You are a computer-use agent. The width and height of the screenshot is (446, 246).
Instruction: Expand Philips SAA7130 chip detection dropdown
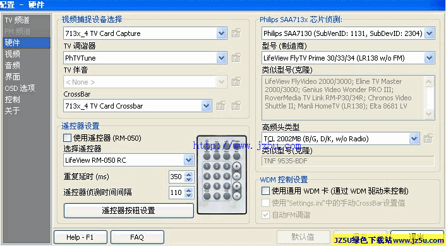[x=429, y=33]
